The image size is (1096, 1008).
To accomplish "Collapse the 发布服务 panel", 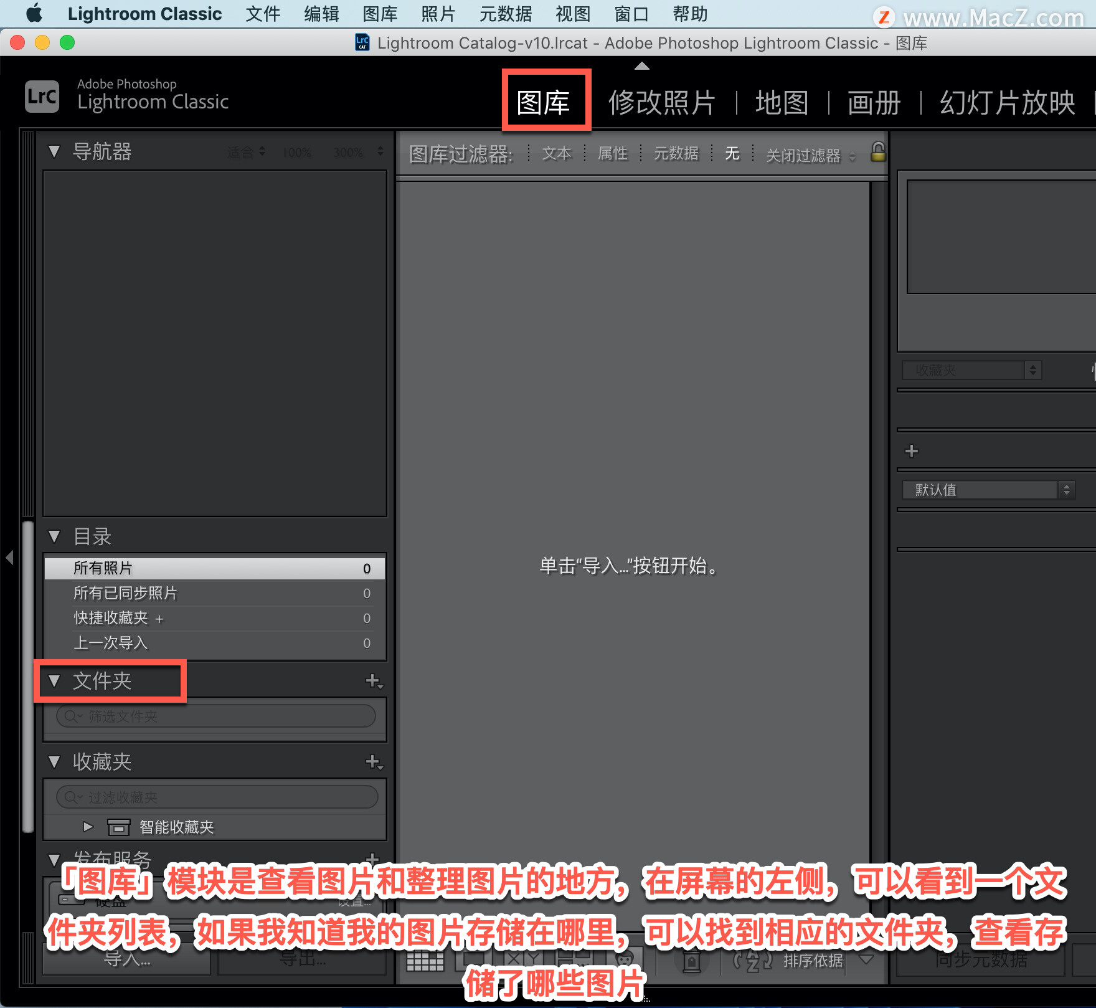I will tap(54, 860).
